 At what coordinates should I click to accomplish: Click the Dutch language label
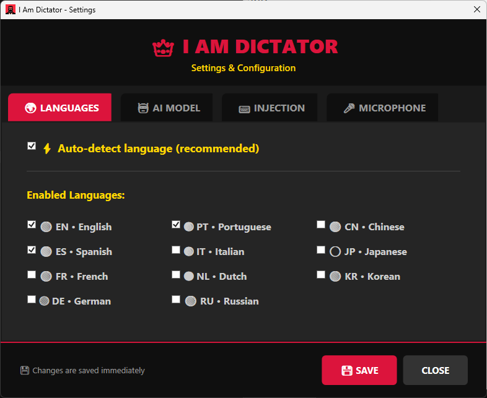(x=221, y=277)
